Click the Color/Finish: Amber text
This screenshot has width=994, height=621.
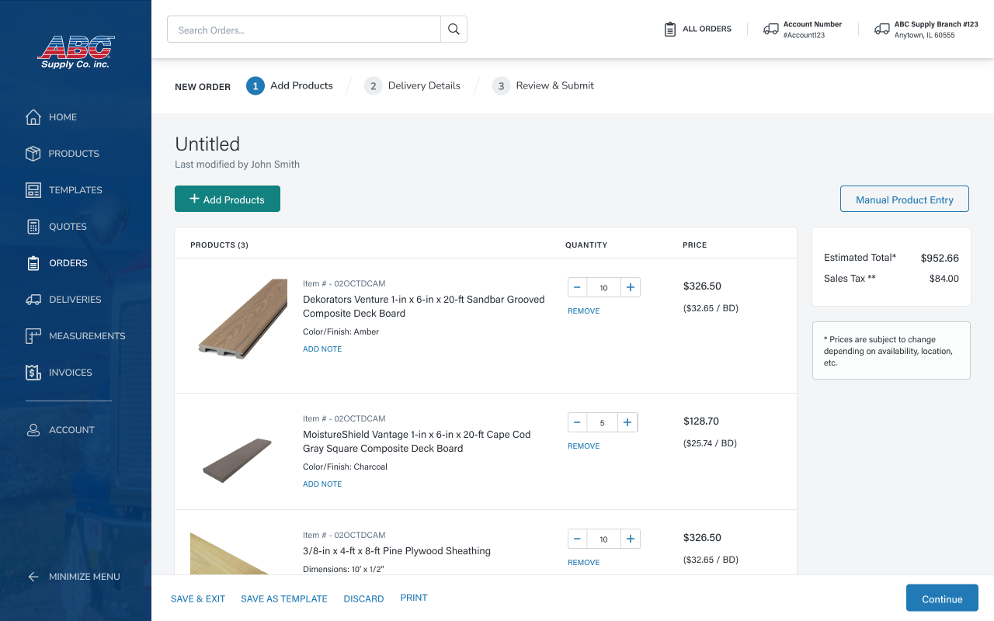pos(341,332)
